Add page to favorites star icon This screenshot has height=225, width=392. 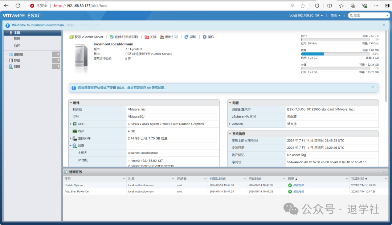(x=303, y=5)
